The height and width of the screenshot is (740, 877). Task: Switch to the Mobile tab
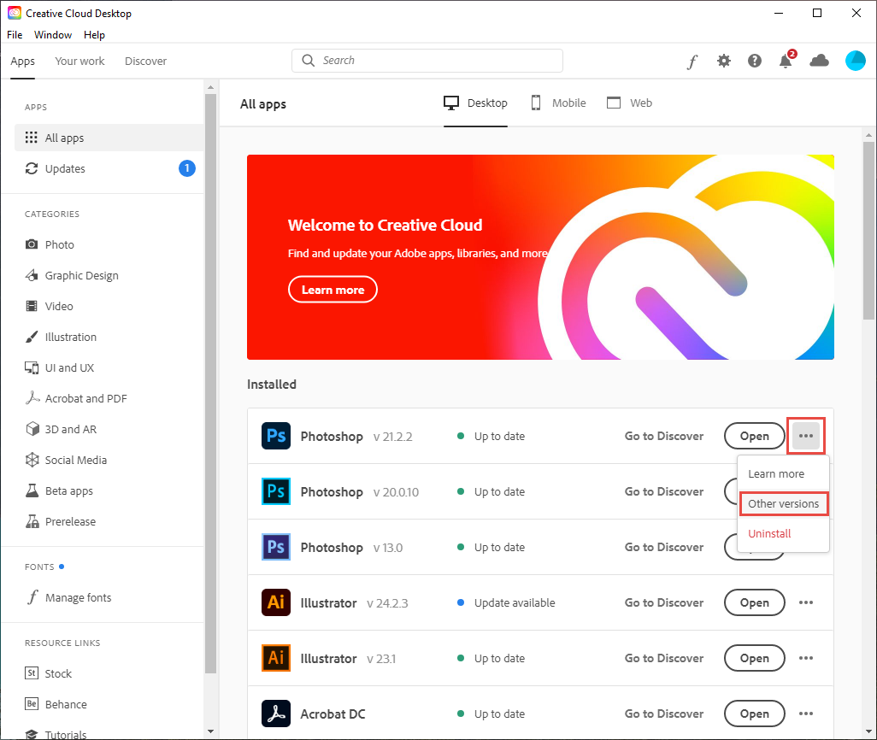point(558,103)
